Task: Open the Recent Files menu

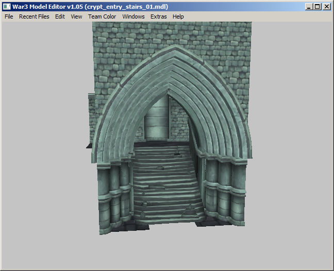Action: (34, 16)
